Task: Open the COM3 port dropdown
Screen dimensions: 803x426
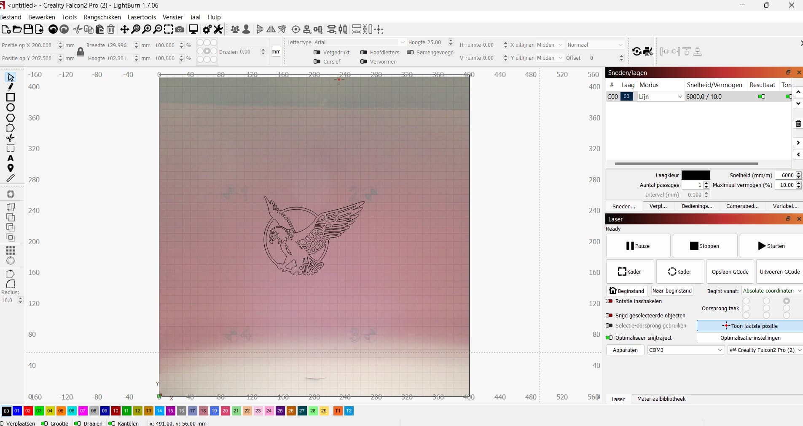Action: 686,350
